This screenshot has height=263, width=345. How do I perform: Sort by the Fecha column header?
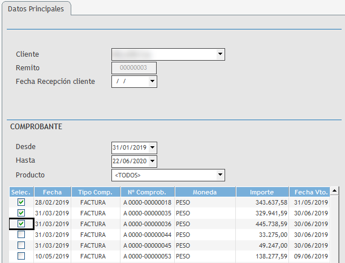tap(52, 192)
